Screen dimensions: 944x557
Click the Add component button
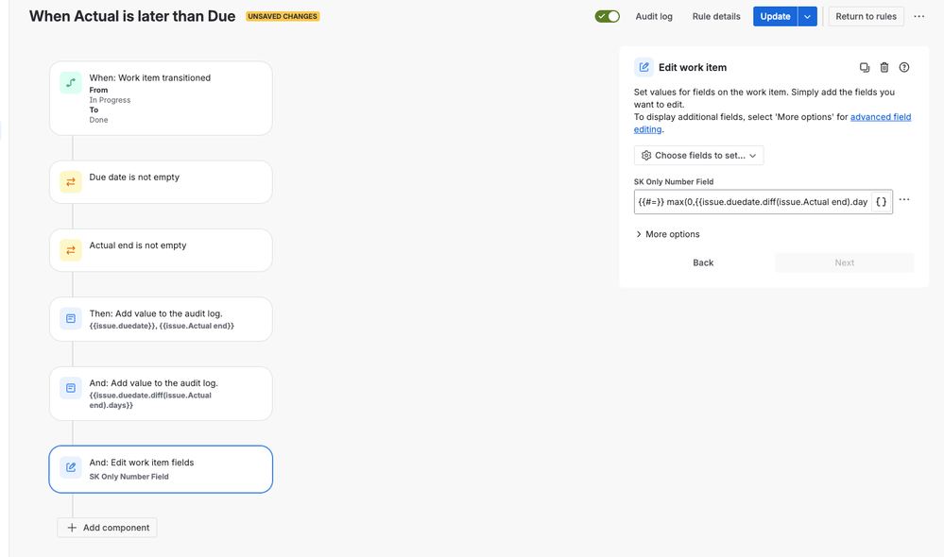click(108, 528)
